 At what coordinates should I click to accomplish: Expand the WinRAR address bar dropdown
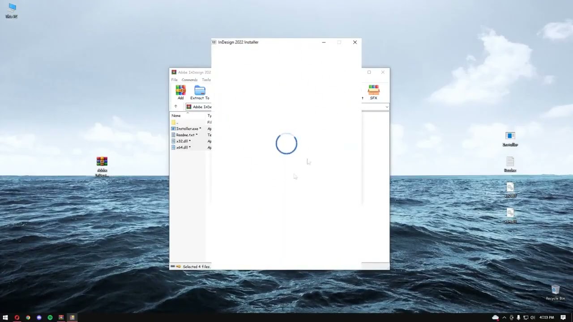click(x=386, y=107)
